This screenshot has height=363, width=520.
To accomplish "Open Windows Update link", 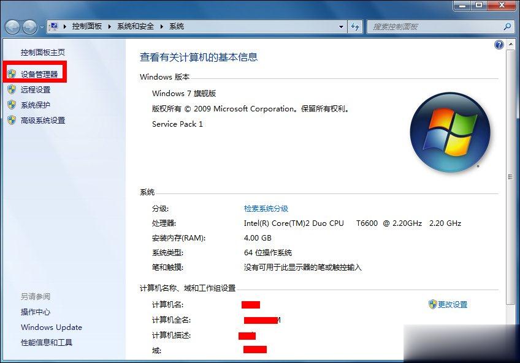I will [52, 327].
